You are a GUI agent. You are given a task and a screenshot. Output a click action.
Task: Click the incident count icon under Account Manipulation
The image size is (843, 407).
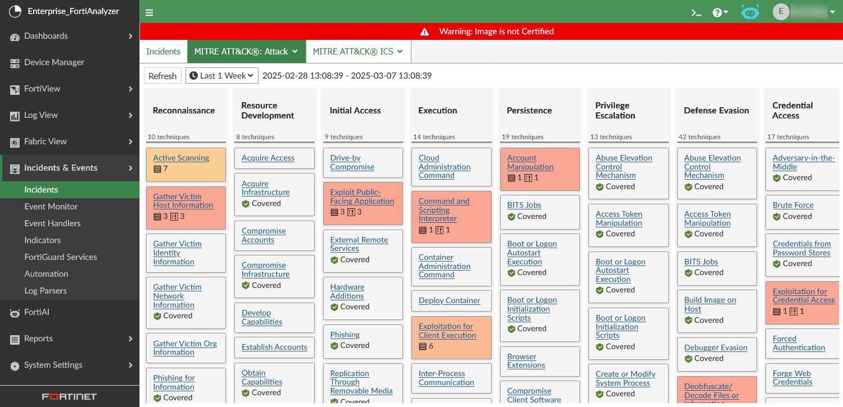point(528,177)
